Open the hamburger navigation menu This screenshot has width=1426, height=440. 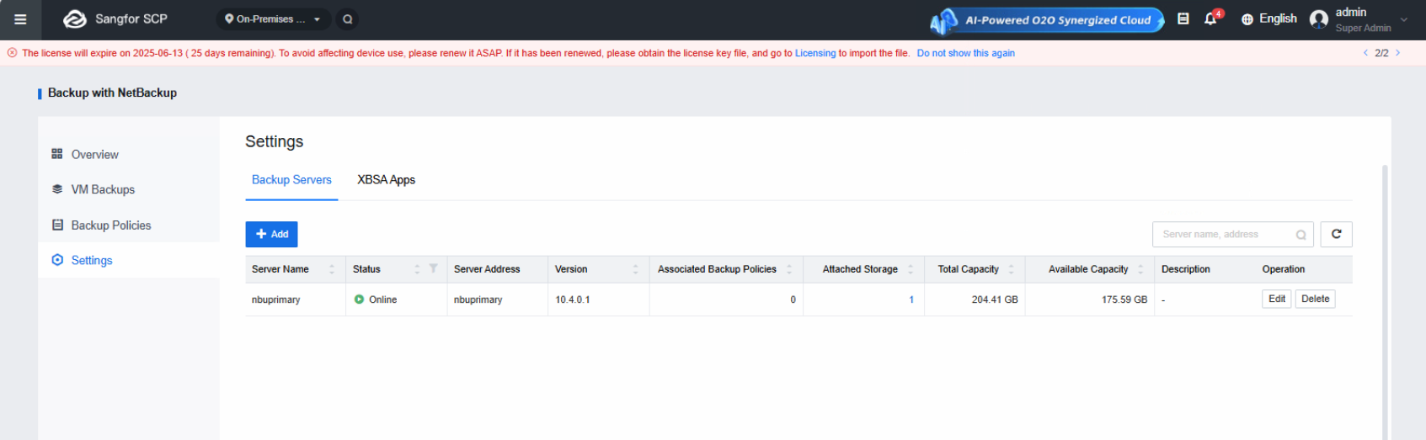(x=20, y=19)
